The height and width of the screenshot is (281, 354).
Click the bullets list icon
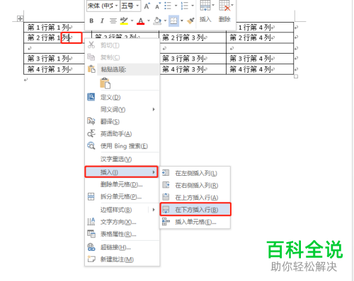(x=168, y=6)
